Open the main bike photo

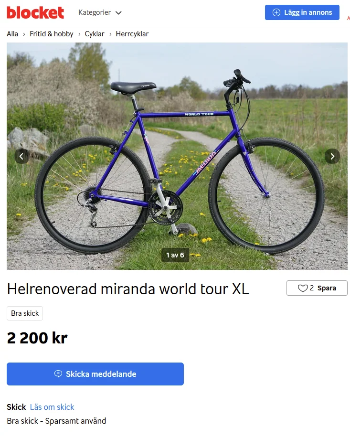tap(177, 156)
